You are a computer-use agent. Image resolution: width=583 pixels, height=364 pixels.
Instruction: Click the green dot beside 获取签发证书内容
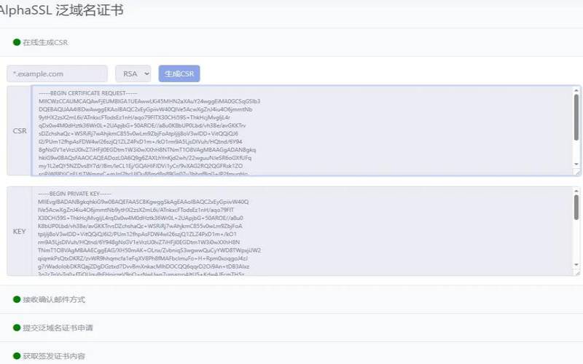tap(17, 356)
